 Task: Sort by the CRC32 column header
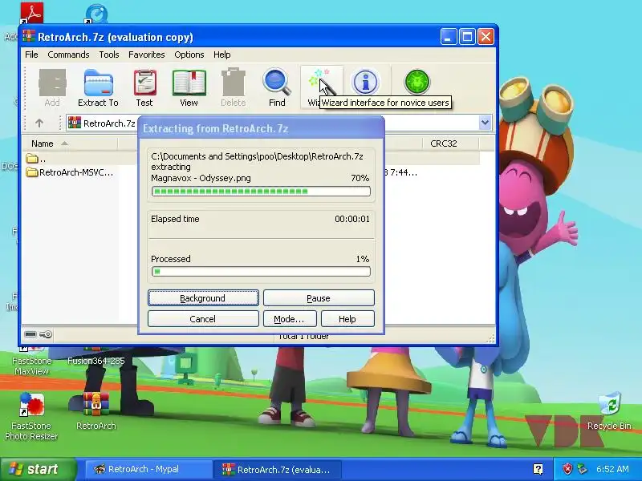[x=450, y=143]
